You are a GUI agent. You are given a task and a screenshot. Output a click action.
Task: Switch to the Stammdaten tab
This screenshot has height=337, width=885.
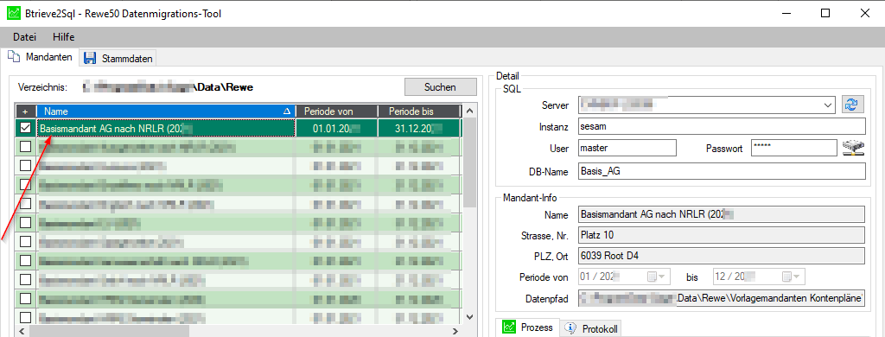118,58
